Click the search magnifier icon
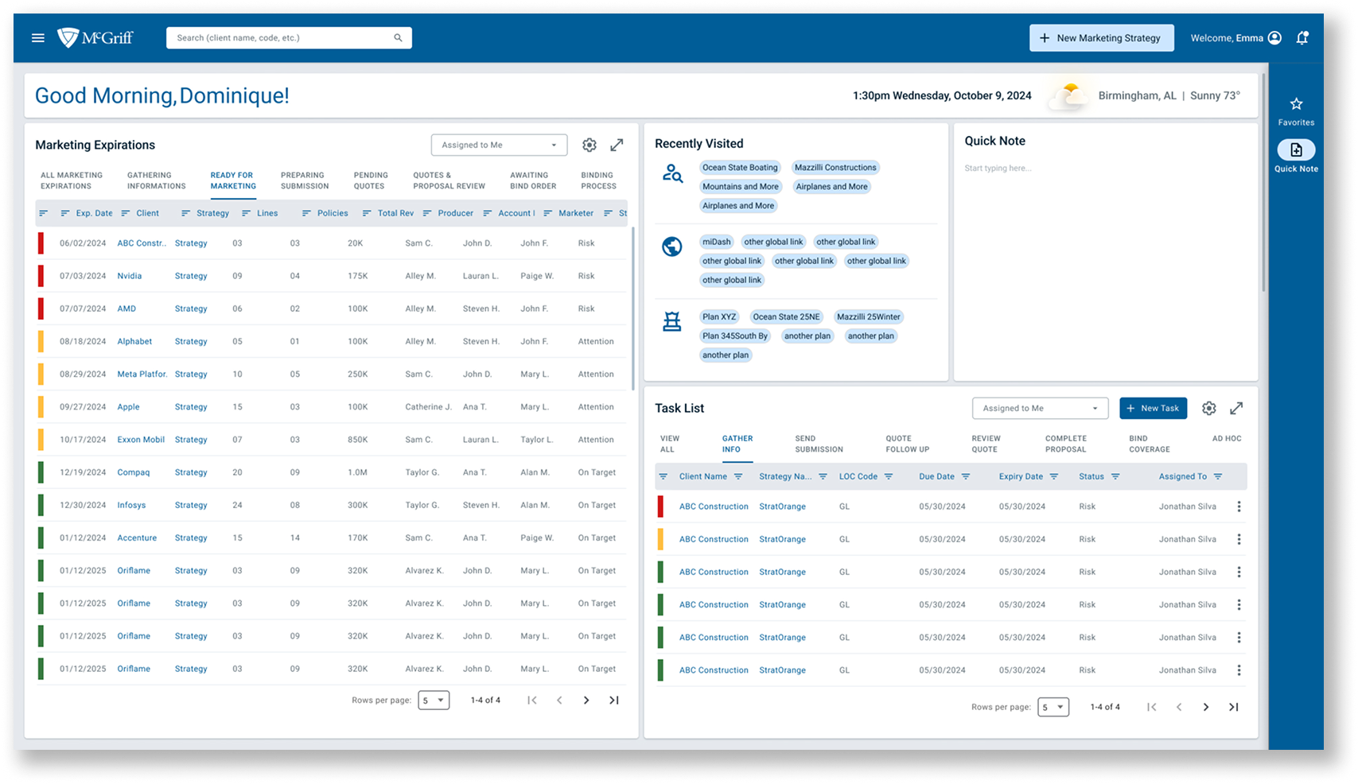The height and width of the screenshot is (784, 1358). (x=398, y=37)
